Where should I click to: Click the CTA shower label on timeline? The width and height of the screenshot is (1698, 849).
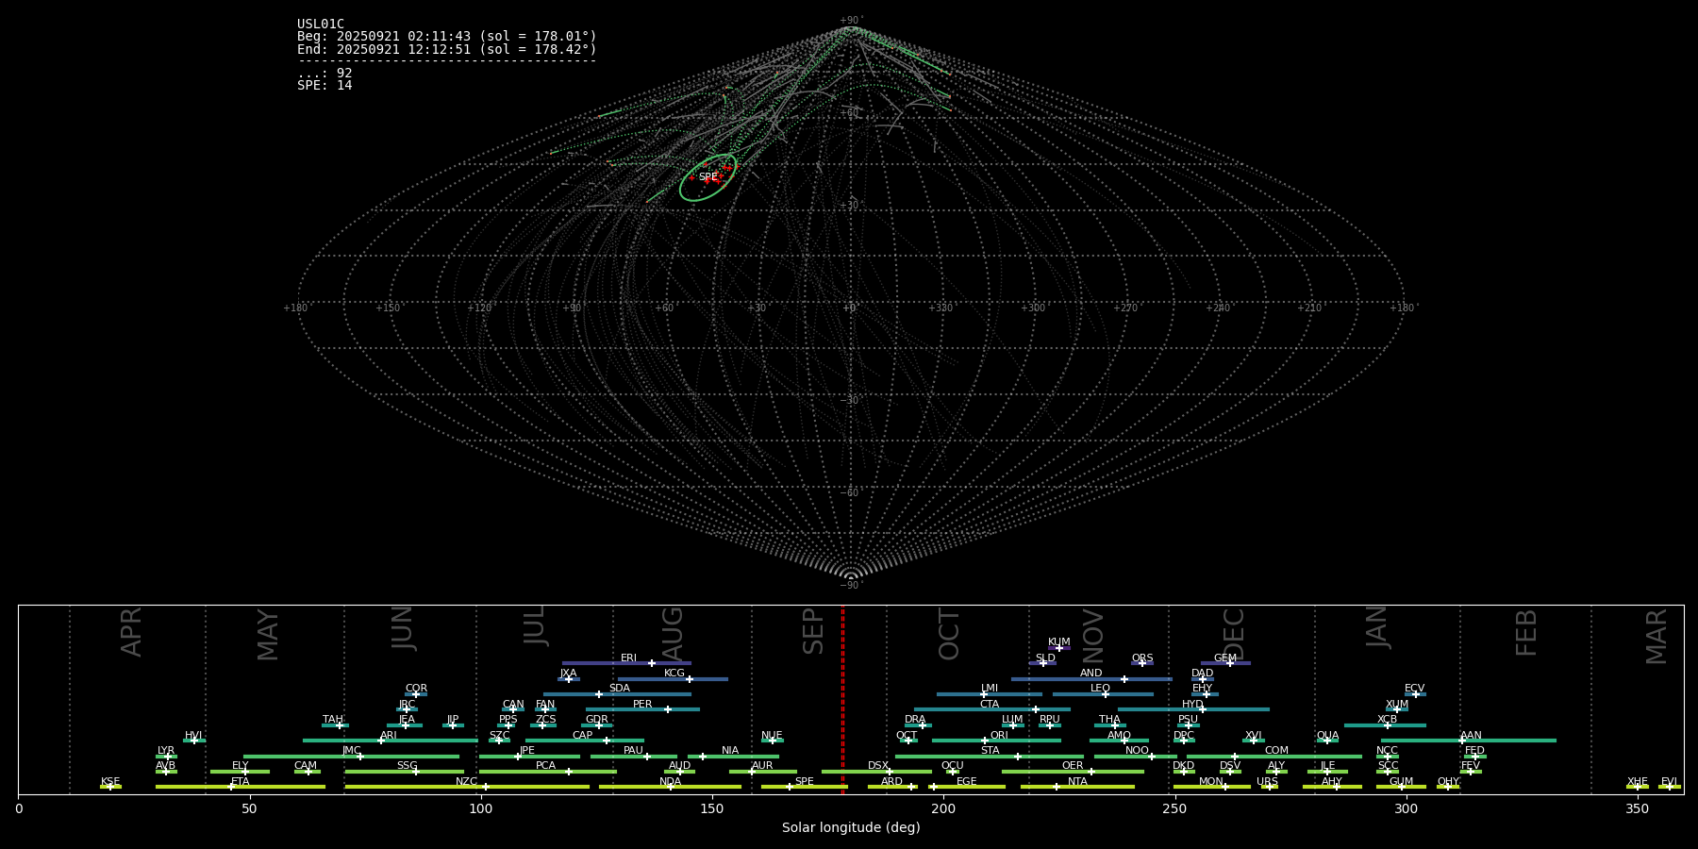tap(990, 705)
